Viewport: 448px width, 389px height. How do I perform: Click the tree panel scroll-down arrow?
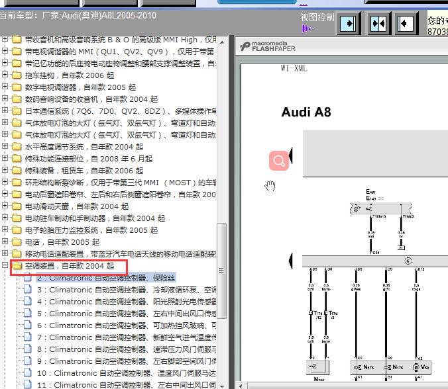[222, 386]
